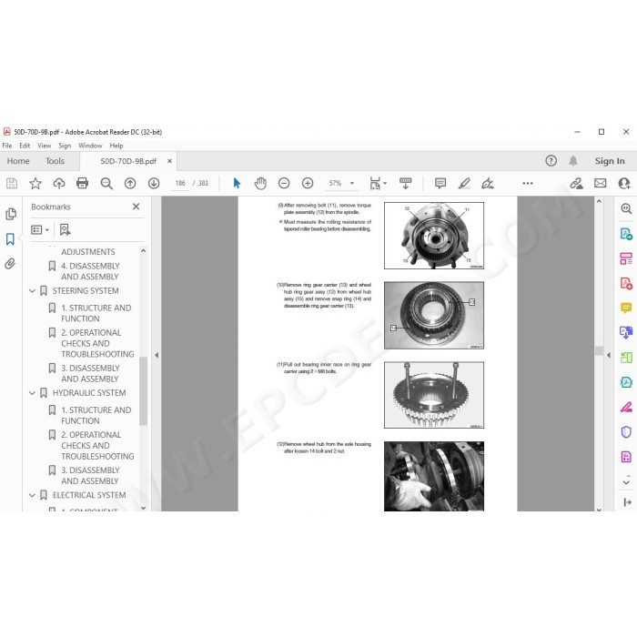Viewport: 637px width, 637px height.
Task: Open Create PDF tool in right pane
Action: 626,283
